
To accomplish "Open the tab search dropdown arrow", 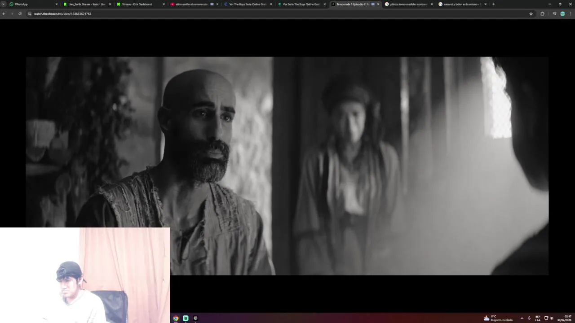I will tap(3, 4).
